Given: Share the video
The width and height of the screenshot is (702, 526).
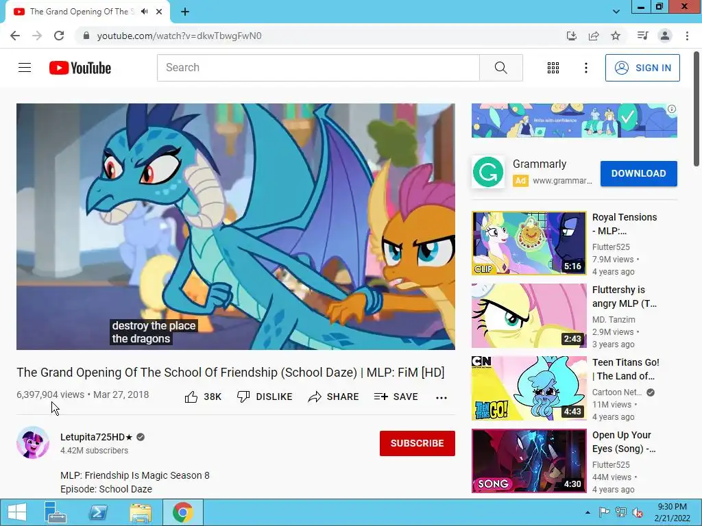Looking at the screenshot, I should [334, 397].
